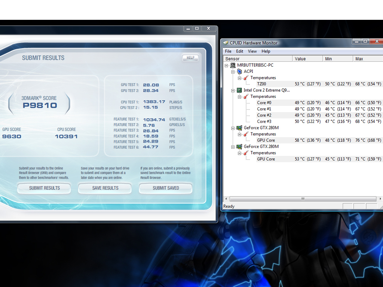This screenshot has width=383, height=287.
Task: Minimize the 3DMark window
Action: 188,28
